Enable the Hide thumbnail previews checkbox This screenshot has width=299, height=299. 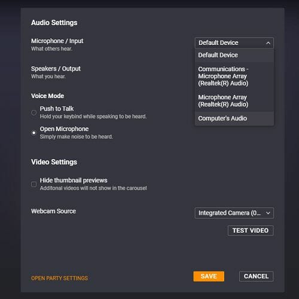pos(34,184)
